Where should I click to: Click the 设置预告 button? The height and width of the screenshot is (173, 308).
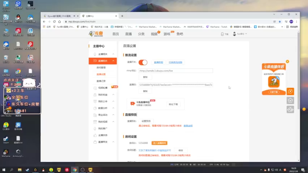pos(146,121)
